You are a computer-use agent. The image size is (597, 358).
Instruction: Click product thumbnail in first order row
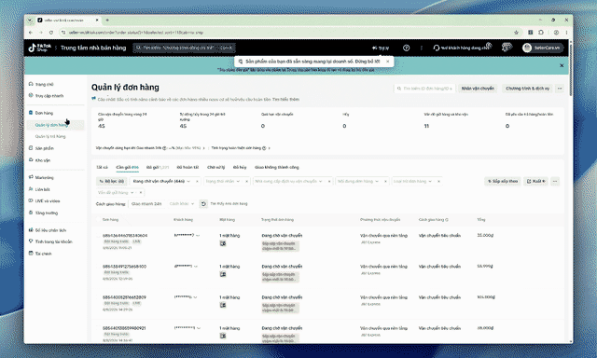click(x=223, y=243)
